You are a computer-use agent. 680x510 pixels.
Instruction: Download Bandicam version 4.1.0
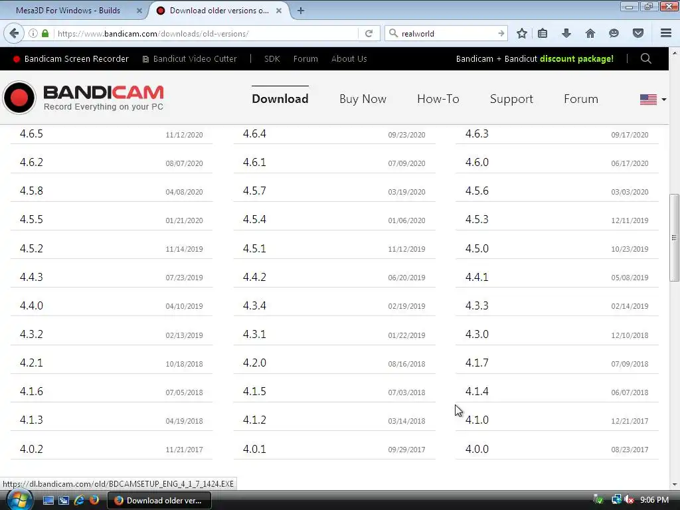(477, 420)
